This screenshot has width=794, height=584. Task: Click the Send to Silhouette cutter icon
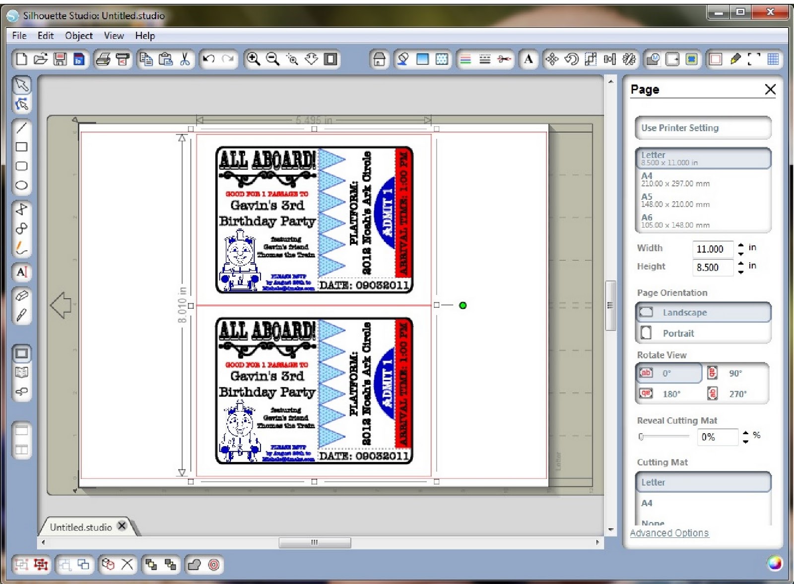pyautogui.click(x=123, y=59)
